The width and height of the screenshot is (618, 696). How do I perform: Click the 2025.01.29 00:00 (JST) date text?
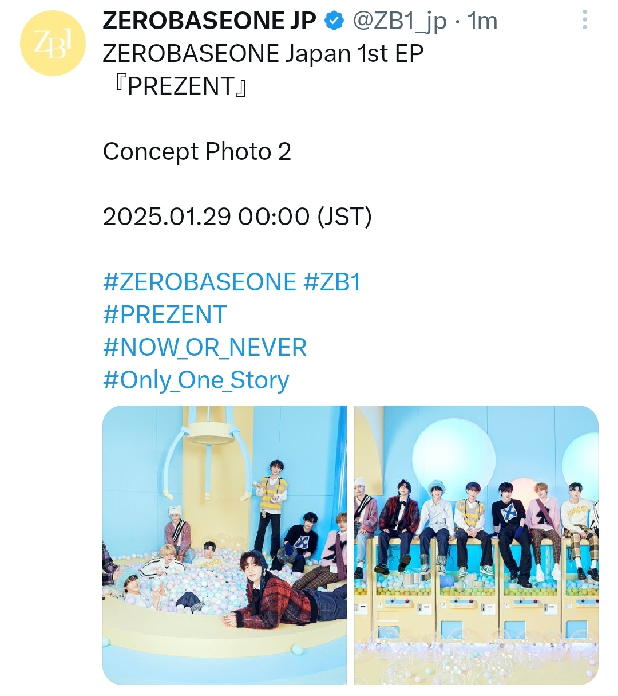(x=237, y=217)
